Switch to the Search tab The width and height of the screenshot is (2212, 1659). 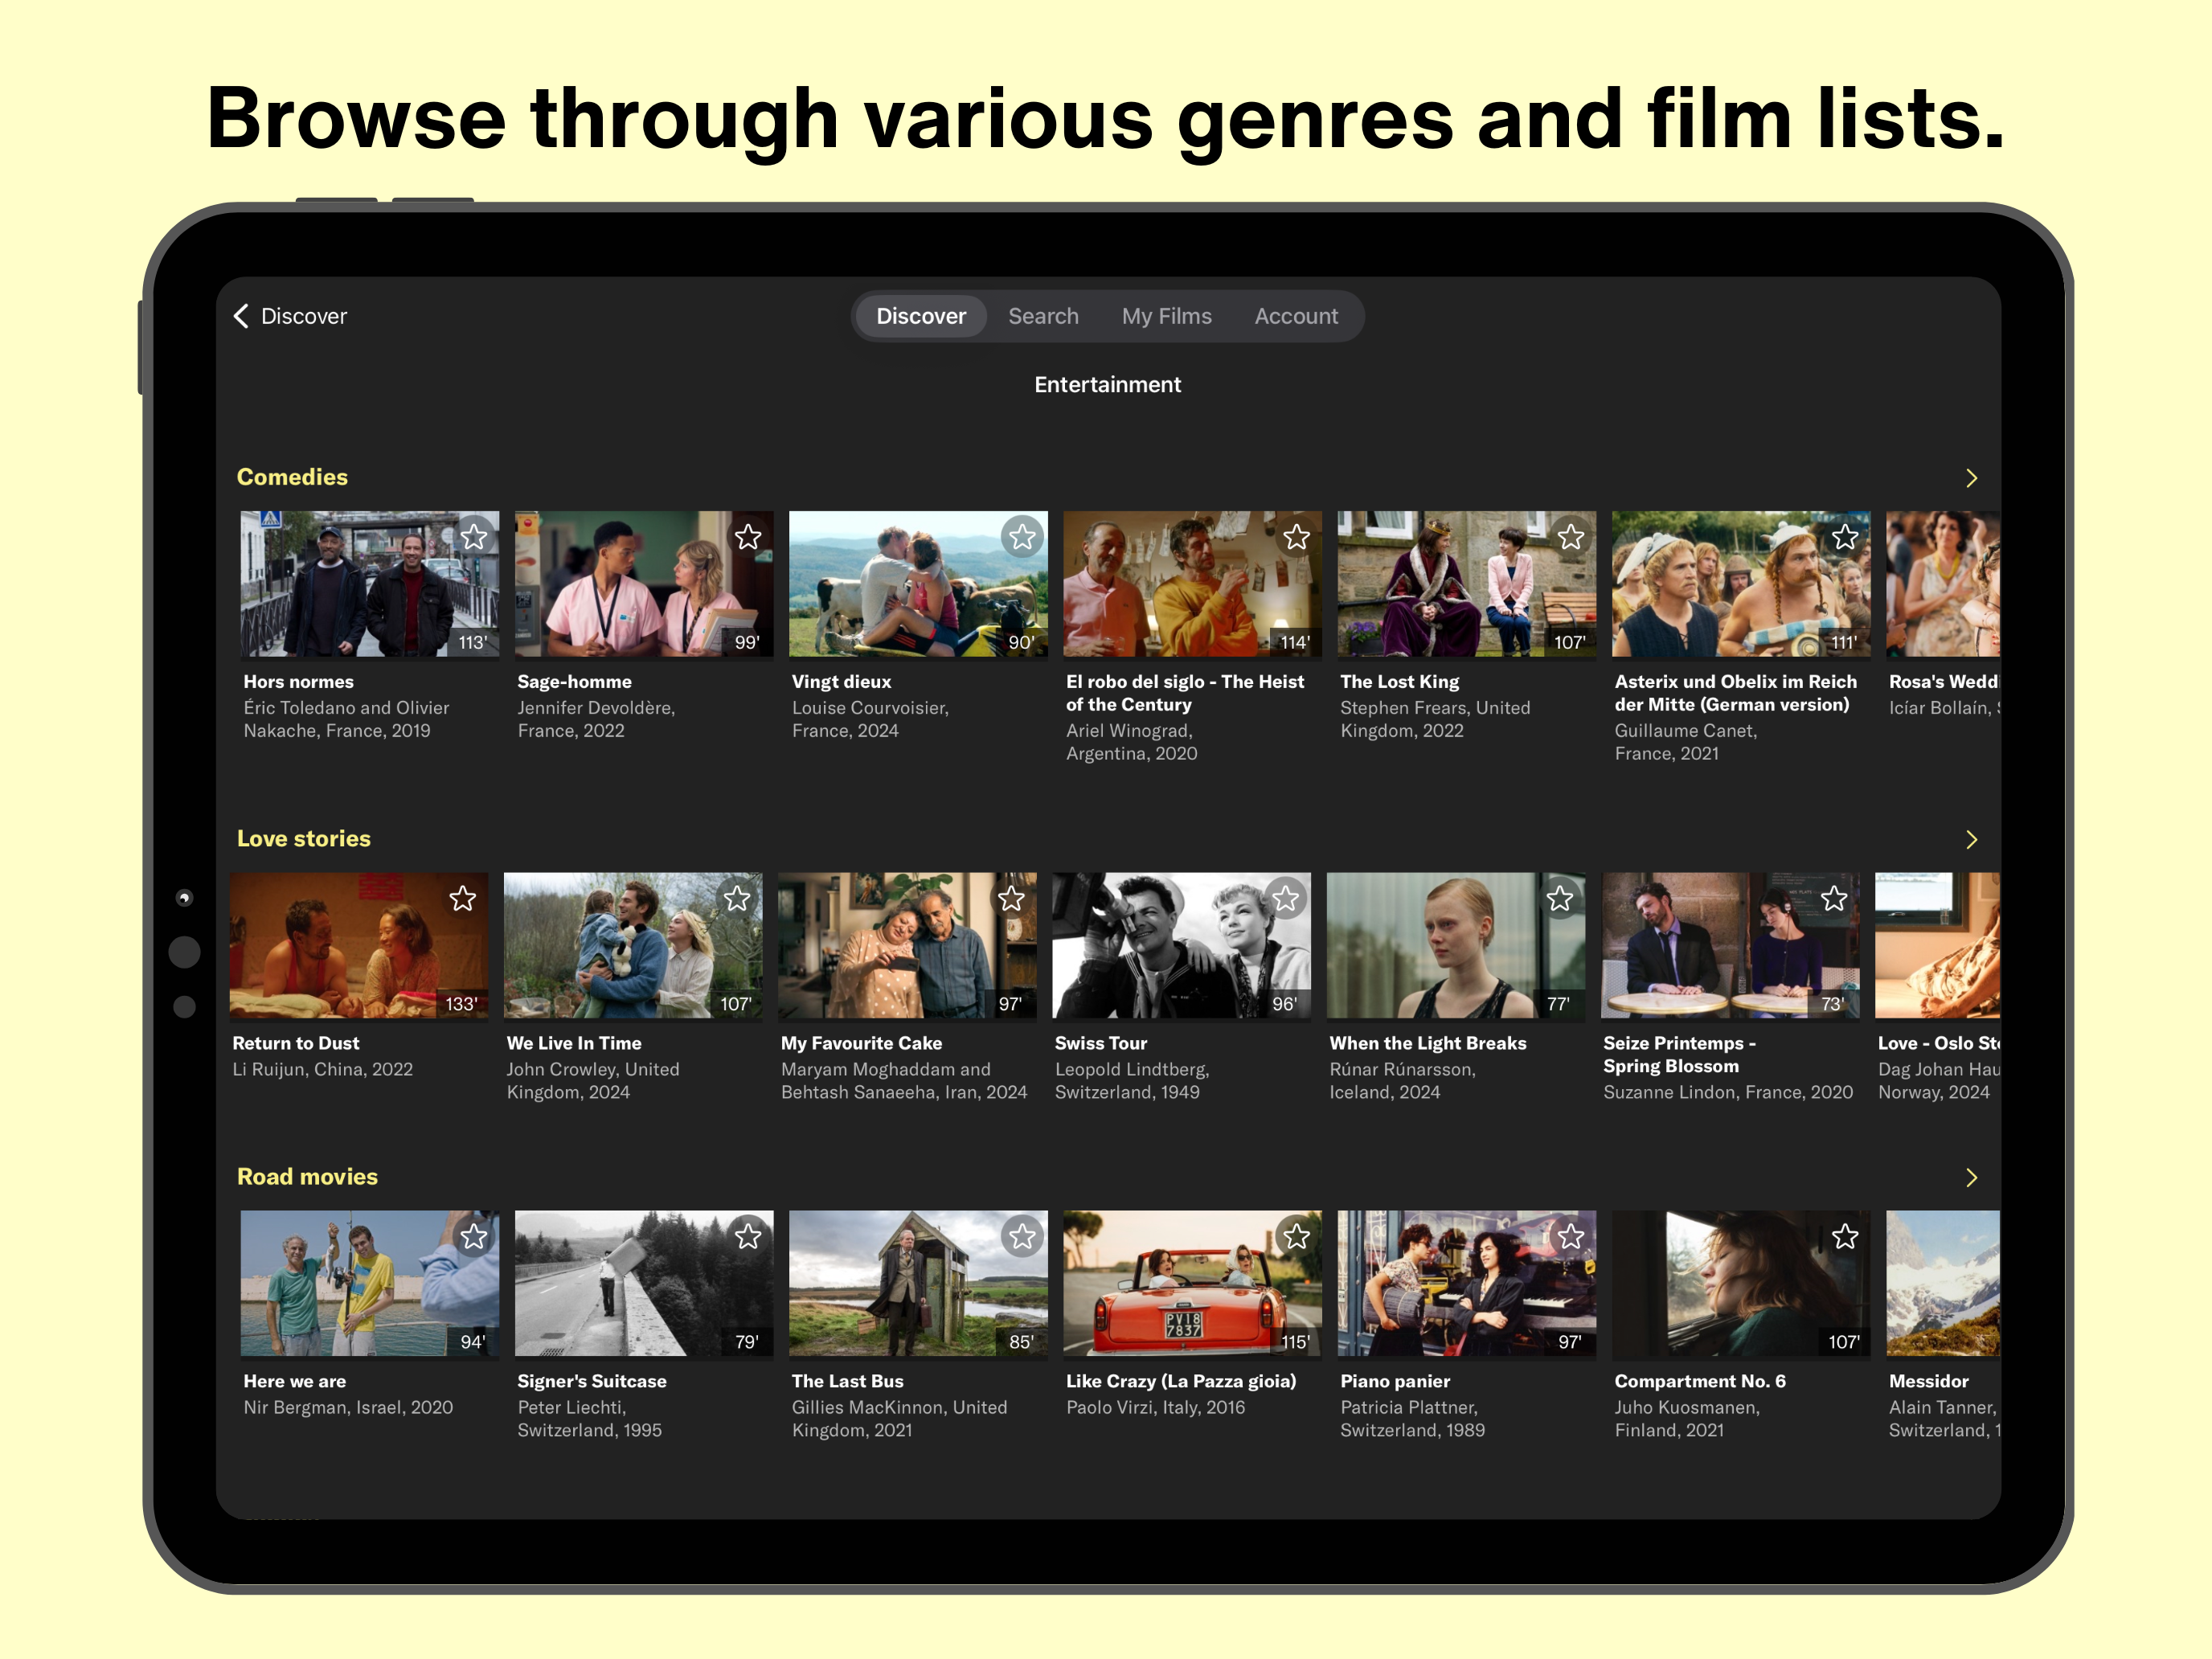coord(1043,316)
